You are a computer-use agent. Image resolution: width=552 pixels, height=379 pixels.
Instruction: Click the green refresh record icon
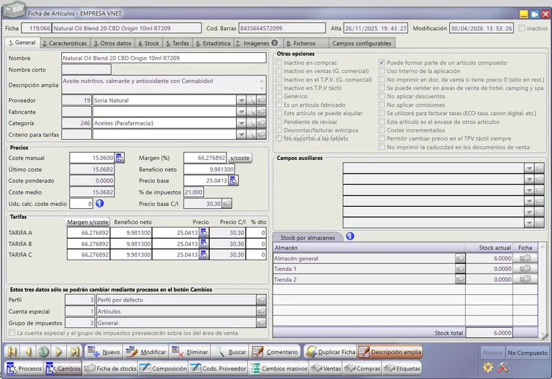coord(43,351)
